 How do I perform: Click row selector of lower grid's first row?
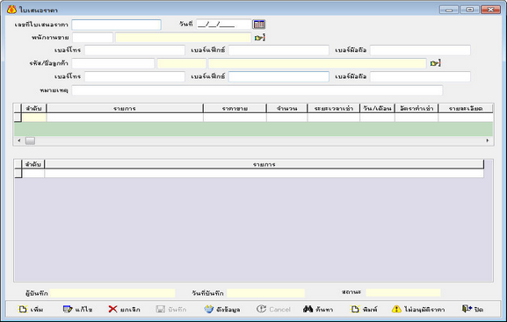pyautogui.click(x=18, y=174)
